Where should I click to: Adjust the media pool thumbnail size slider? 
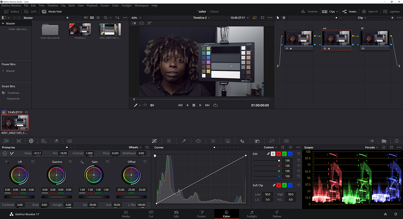(x=72, y=18)
